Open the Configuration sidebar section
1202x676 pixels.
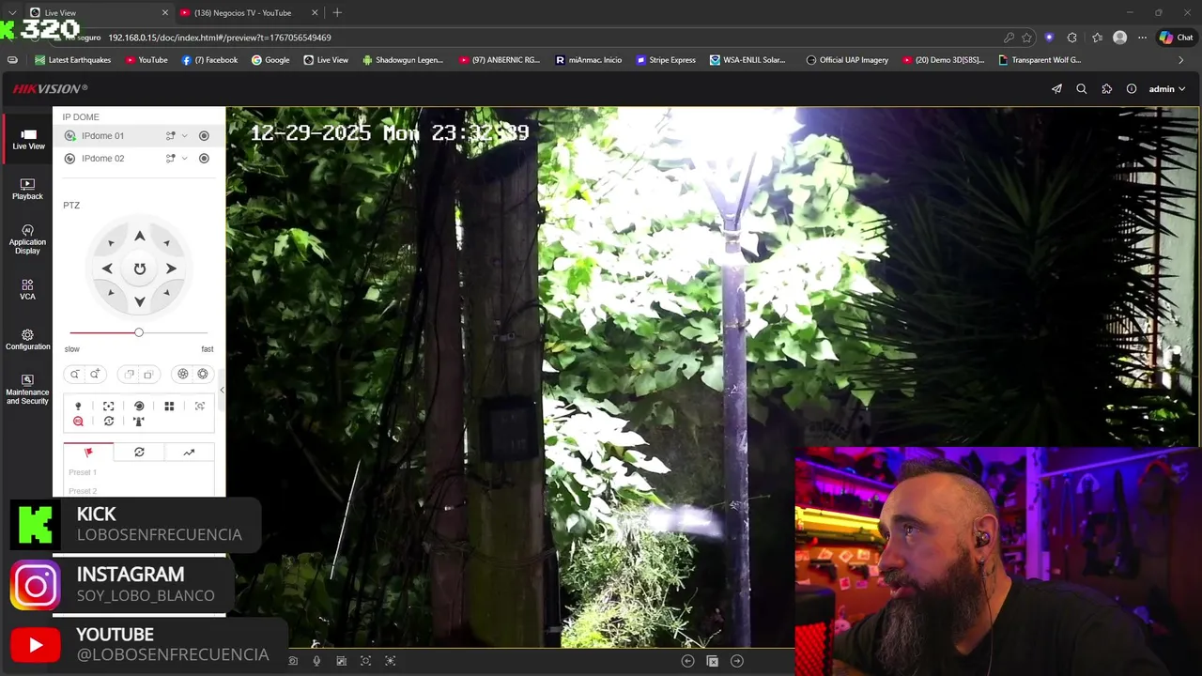point(27,340)
